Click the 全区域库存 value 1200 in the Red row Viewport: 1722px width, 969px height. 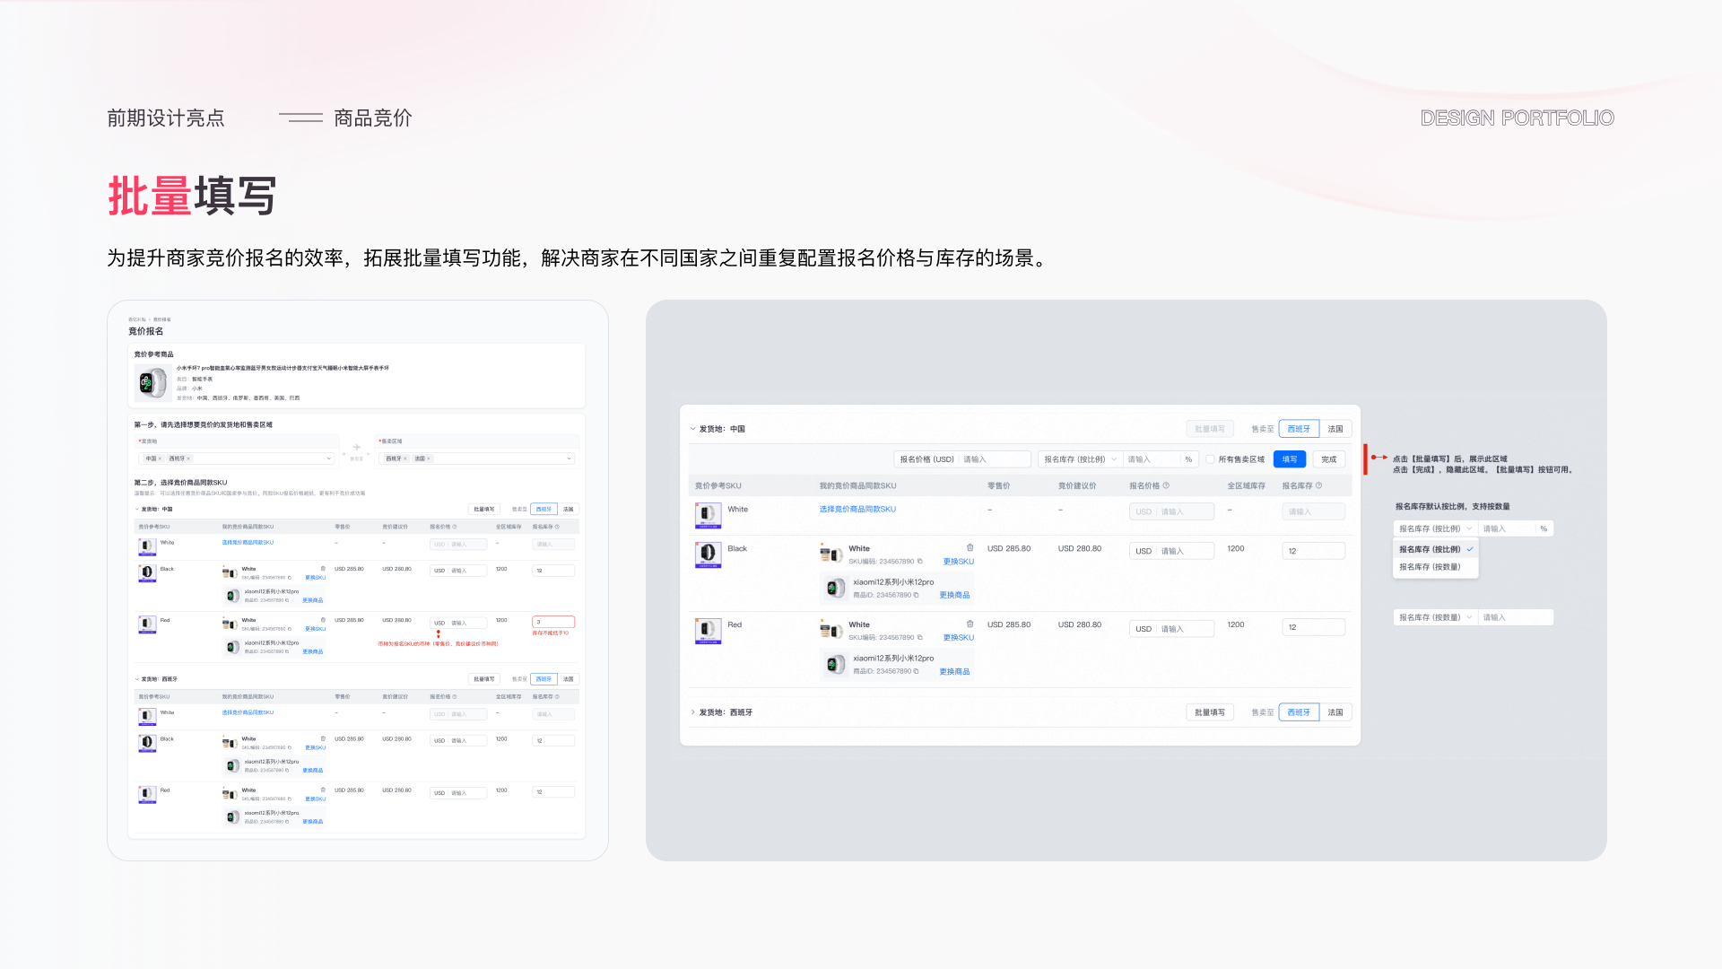[1236, 624]
